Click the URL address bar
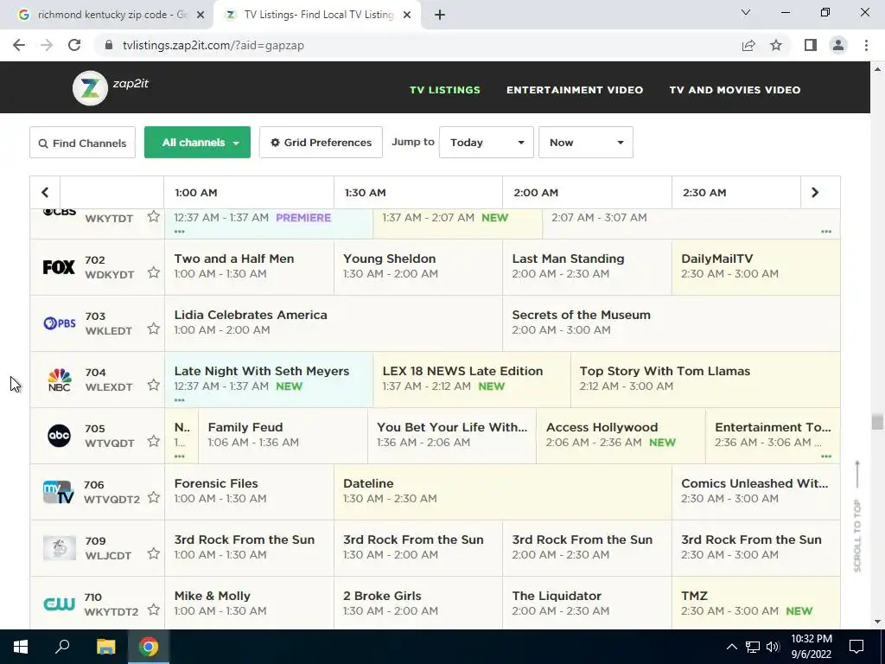Image resolution: width=885 pixels, height=664 pixels. [417, 45]
